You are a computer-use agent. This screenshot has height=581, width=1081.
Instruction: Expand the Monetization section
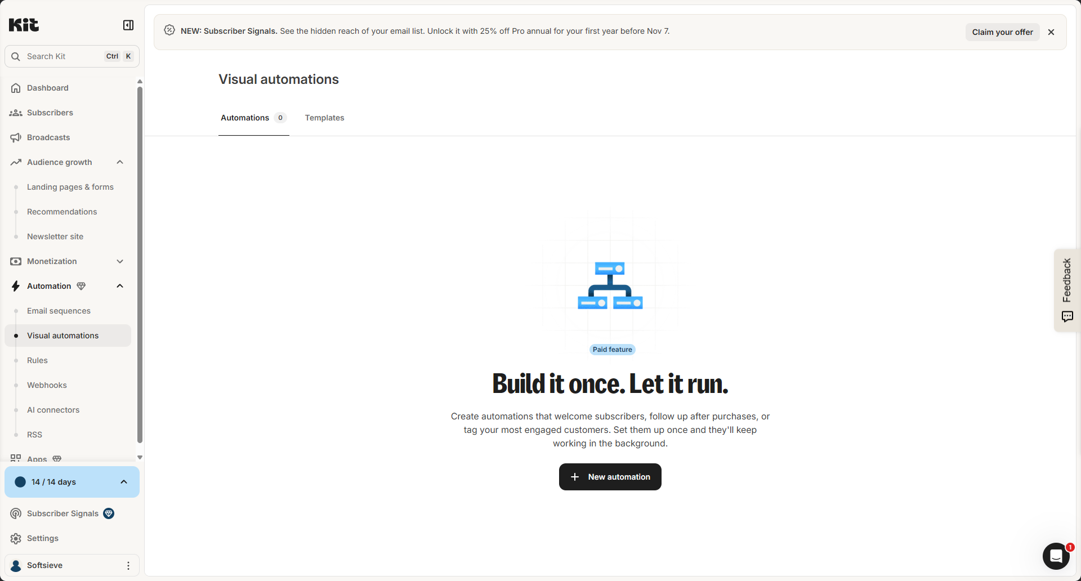click(120, 261)
